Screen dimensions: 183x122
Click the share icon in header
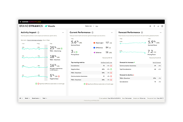point(154,26)
